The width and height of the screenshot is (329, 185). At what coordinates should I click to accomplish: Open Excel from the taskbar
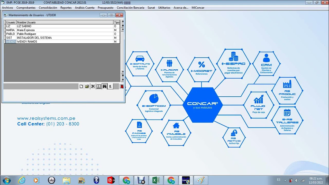click(156, 180)
